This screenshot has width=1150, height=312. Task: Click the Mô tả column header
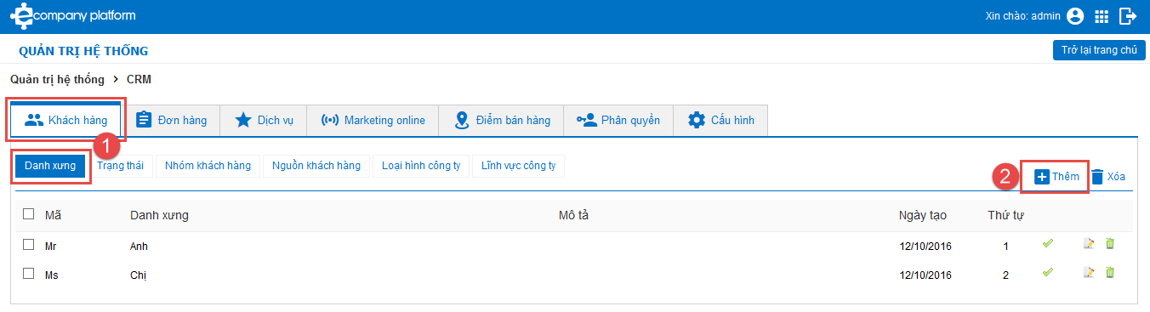(573, 215)
